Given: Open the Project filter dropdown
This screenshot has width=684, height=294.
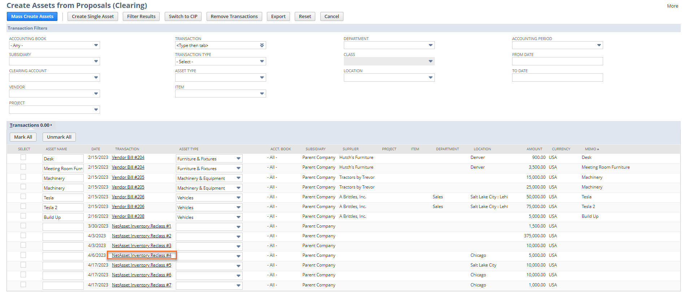Looking at the screenshot, I should pos(96,110).
